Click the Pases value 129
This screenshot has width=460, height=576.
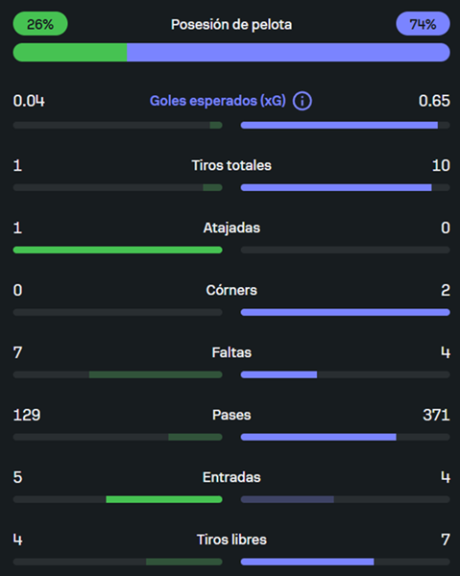pos(27,415)
